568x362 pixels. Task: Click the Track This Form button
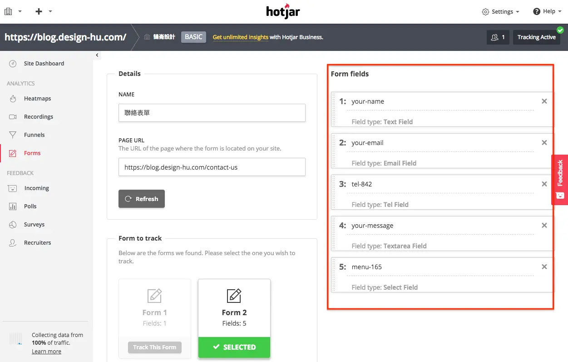pyautogui.click(x=155, y=347)
